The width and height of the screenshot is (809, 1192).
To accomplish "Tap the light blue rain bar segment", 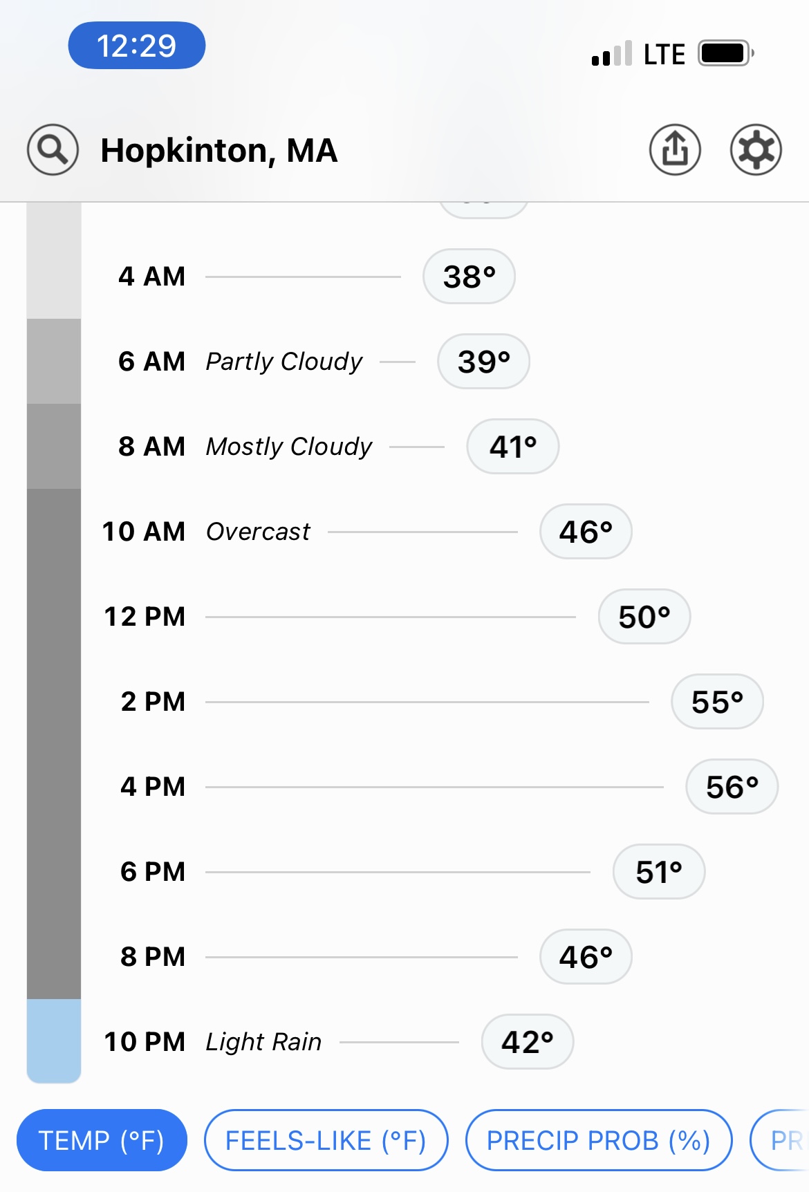I will pos(54,1041).
